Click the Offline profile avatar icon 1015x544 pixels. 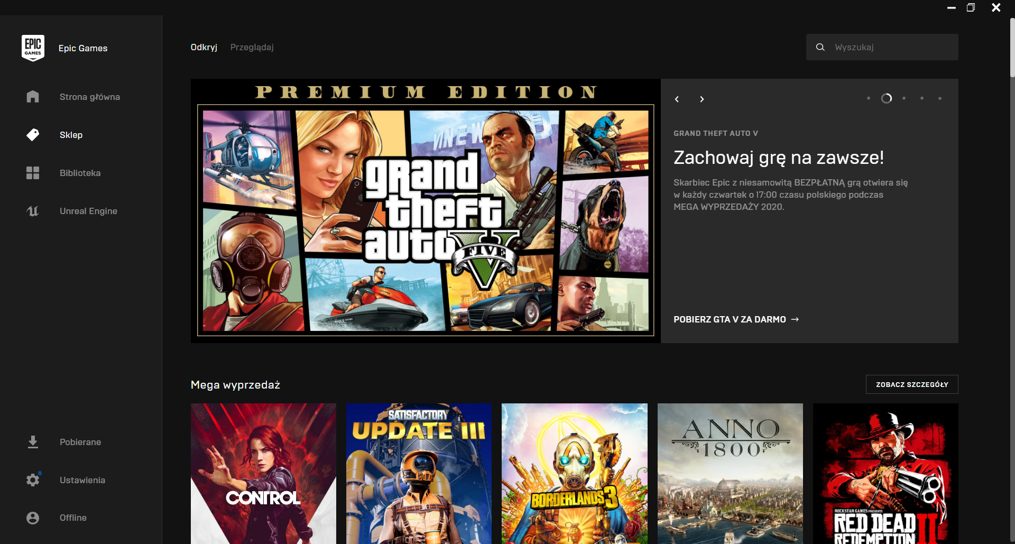pyautogui.click(x=33, y=518)
